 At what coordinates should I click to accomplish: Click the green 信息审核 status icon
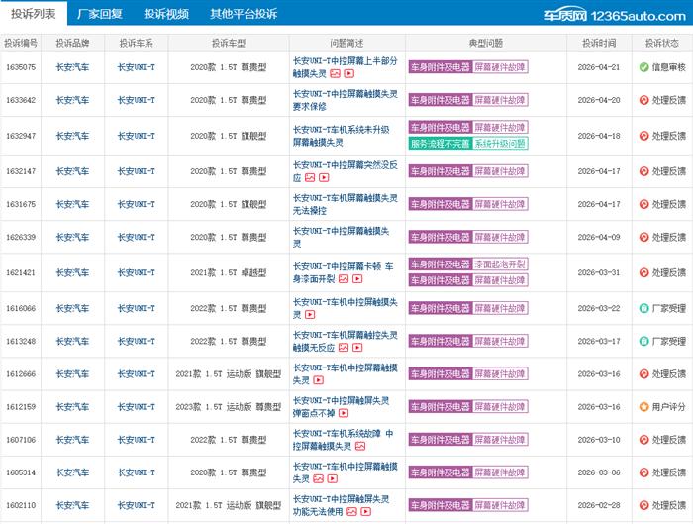click(643, 68)
